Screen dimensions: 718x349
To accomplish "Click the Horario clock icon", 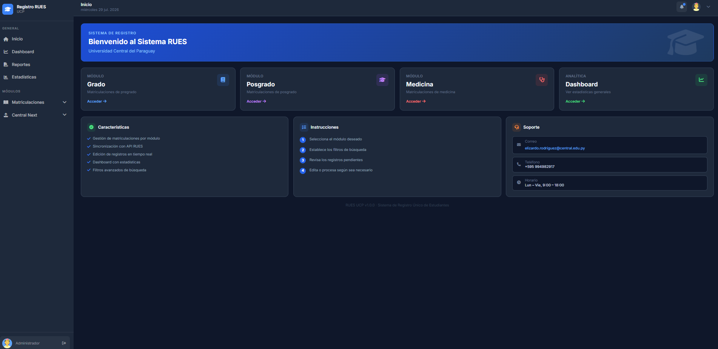I will point(519,183).
